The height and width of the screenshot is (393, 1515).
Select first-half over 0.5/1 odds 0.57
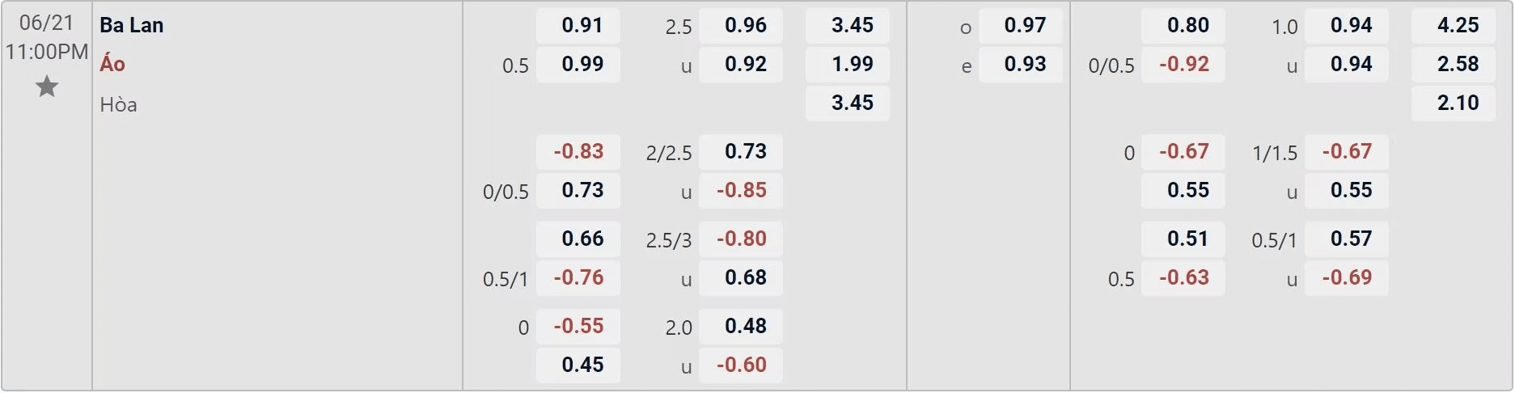click(x=1347, y=239)
